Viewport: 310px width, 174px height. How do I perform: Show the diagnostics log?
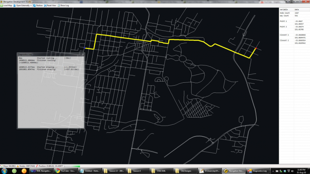click(x=63, y=6)
